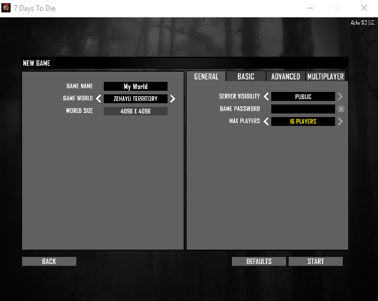Switch to the Advanced tab
Screen dimensions: 378x301
286,76
